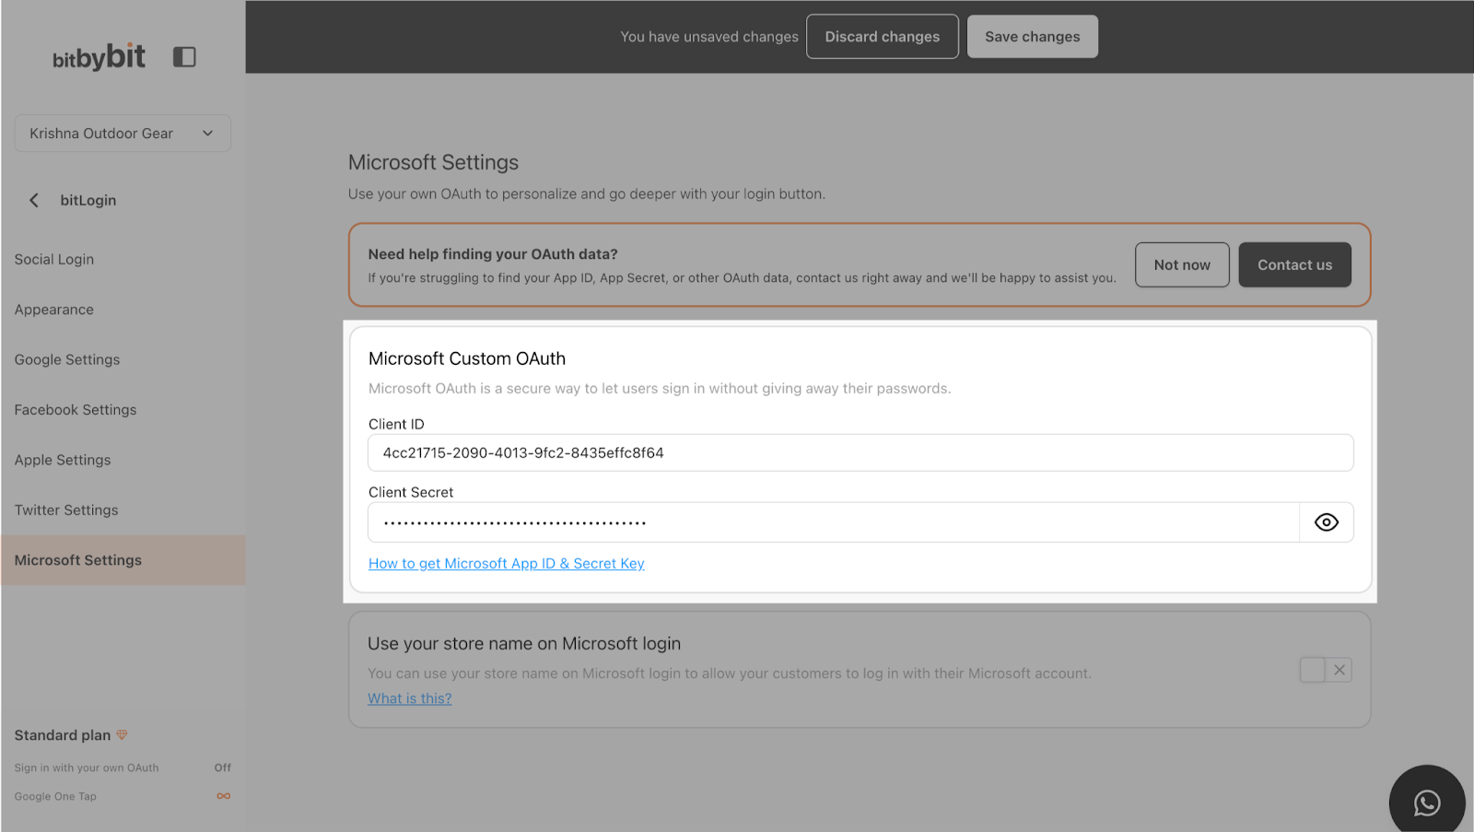Viewport: 1474px width, 832px height.
Task: Click the Contact us button
Action: click(1294, 265)
